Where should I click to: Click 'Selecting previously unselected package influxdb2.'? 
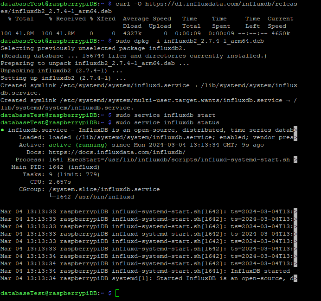[x=93, y=48]
